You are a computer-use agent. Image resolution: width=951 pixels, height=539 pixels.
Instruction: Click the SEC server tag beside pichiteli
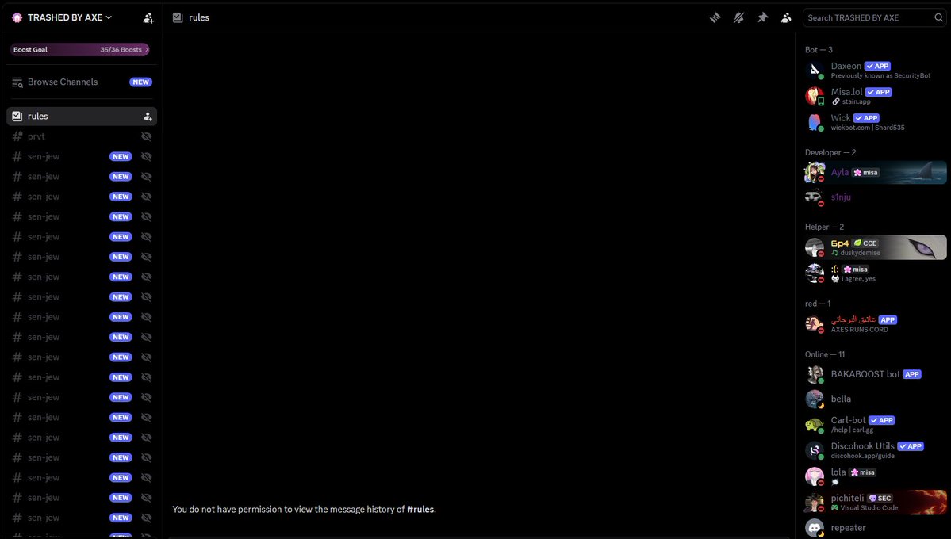pos(880,499)
